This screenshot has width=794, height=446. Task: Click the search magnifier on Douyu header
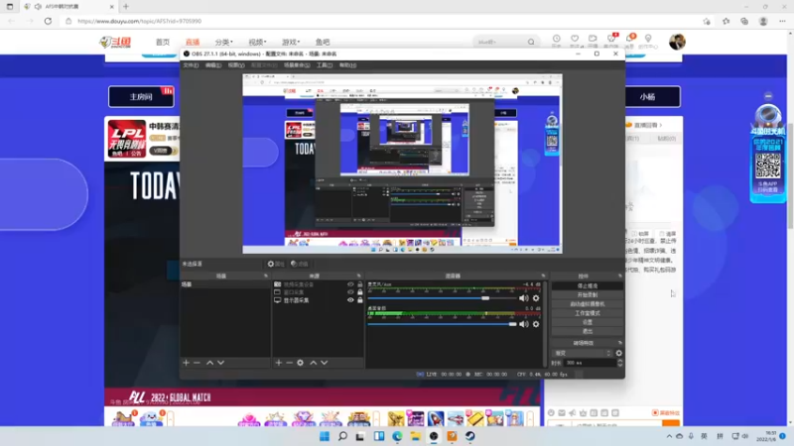[531, 42]
